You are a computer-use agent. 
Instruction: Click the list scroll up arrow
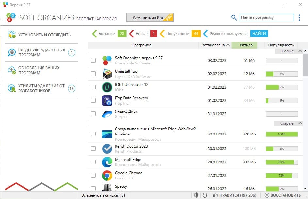pyautogui.click(x=305, y=51)
